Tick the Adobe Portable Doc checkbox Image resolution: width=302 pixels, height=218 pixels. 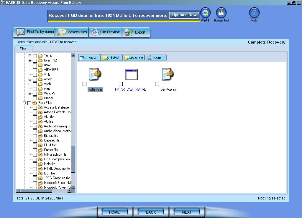(x=35, y=112)
